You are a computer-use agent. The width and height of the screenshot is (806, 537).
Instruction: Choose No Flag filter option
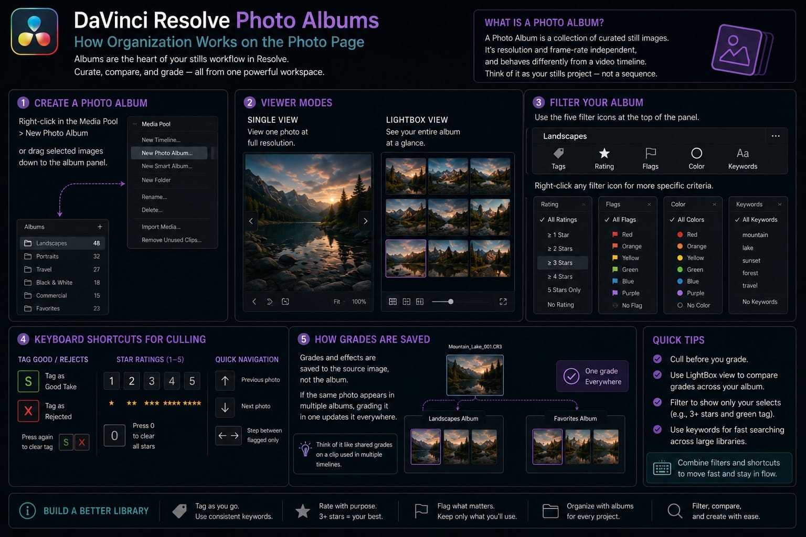[x=627, y=305]
